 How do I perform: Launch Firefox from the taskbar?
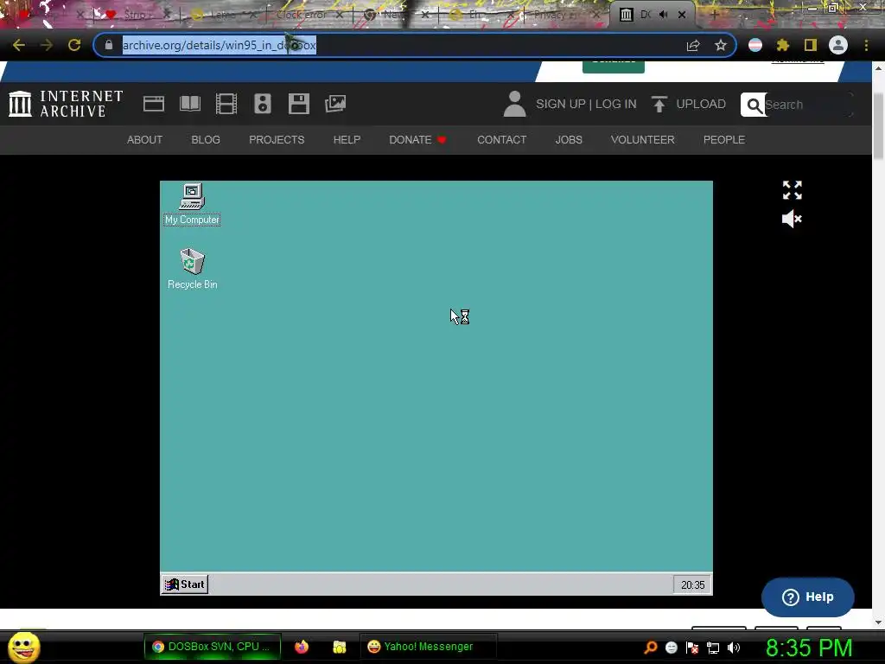[x=302, y=647]
